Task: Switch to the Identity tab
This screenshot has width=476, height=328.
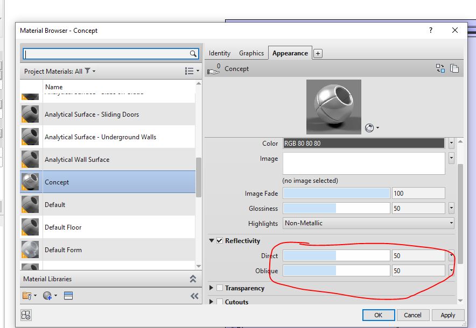Action: 219,53
